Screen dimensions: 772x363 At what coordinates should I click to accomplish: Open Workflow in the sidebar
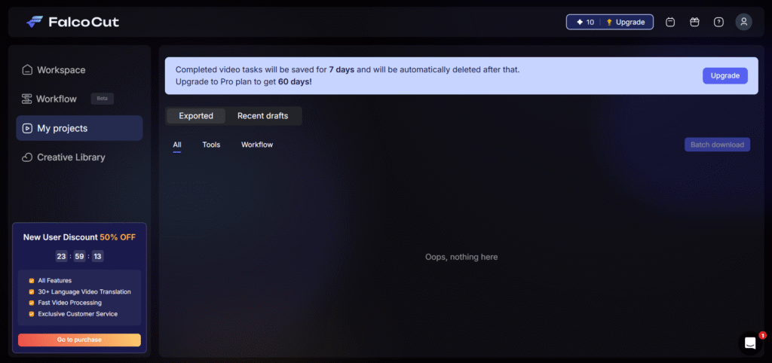click(57, 99)
